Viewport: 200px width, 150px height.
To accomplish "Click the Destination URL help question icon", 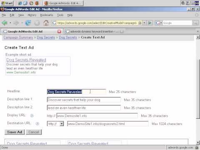I will (37, 123).
